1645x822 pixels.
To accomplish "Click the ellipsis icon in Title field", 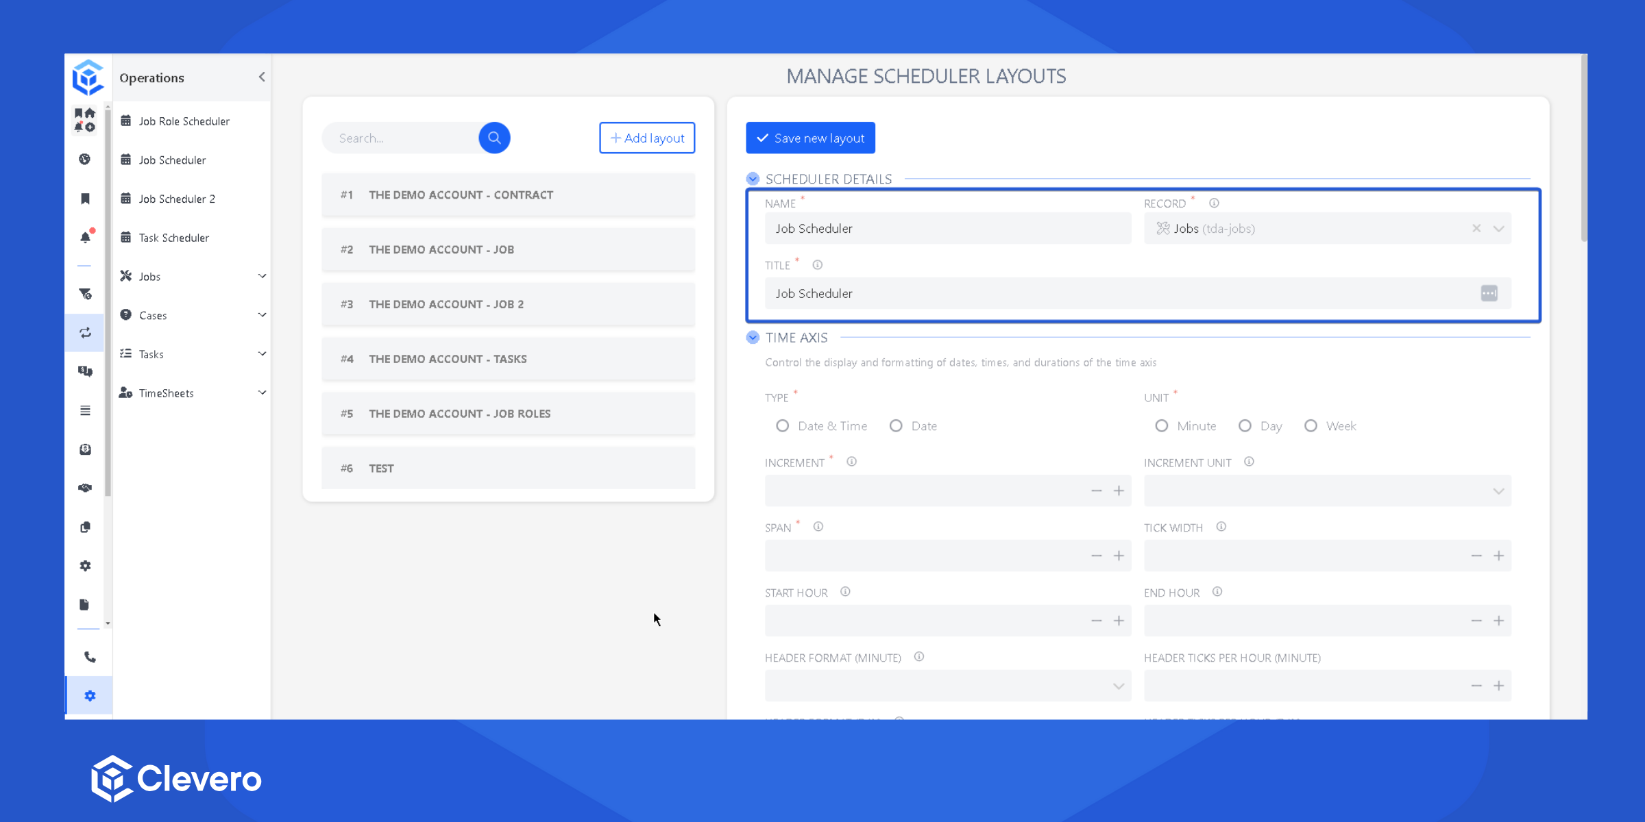I will (1489, 293).
